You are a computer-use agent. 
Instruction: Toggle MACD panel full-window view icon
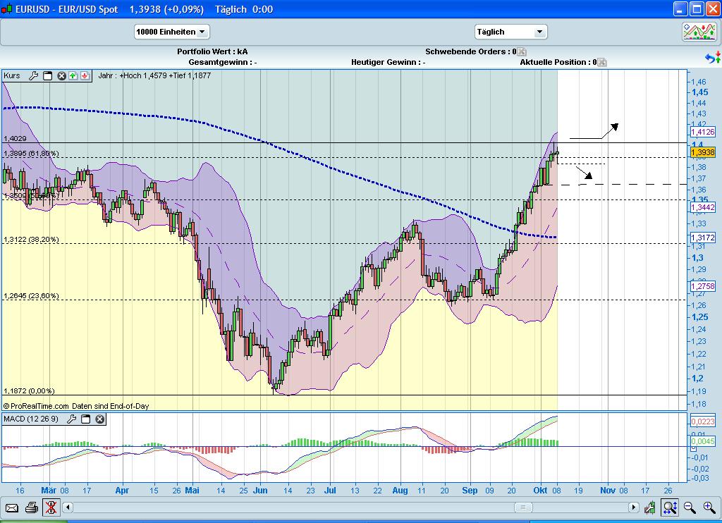tap(85, 419)
